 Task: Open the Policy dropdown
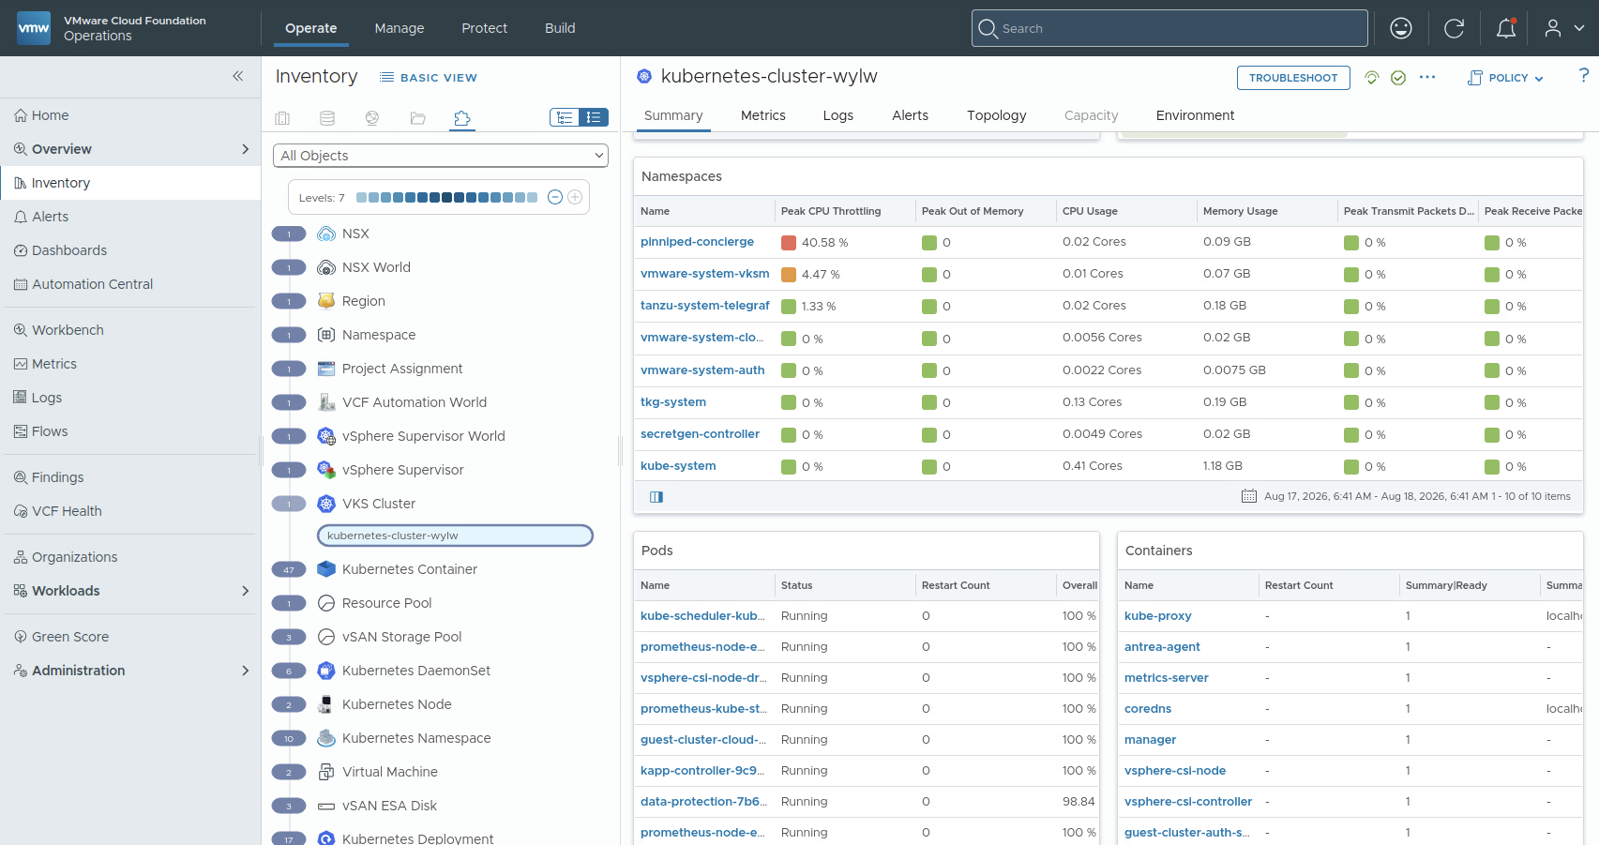click(x=1505, y=78)
